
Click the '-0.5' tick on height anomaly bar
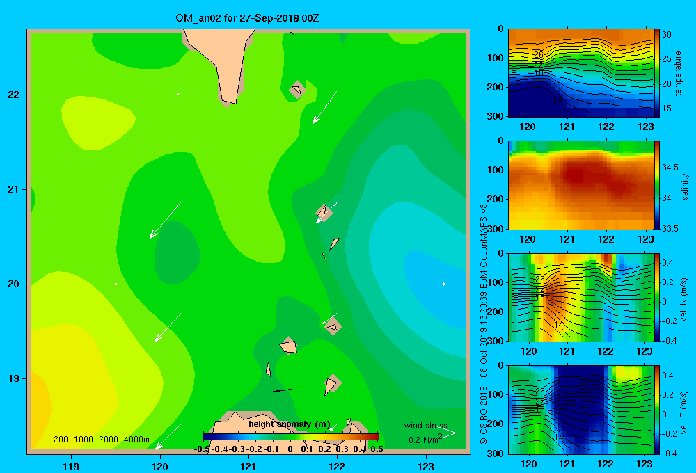(202, 449)
